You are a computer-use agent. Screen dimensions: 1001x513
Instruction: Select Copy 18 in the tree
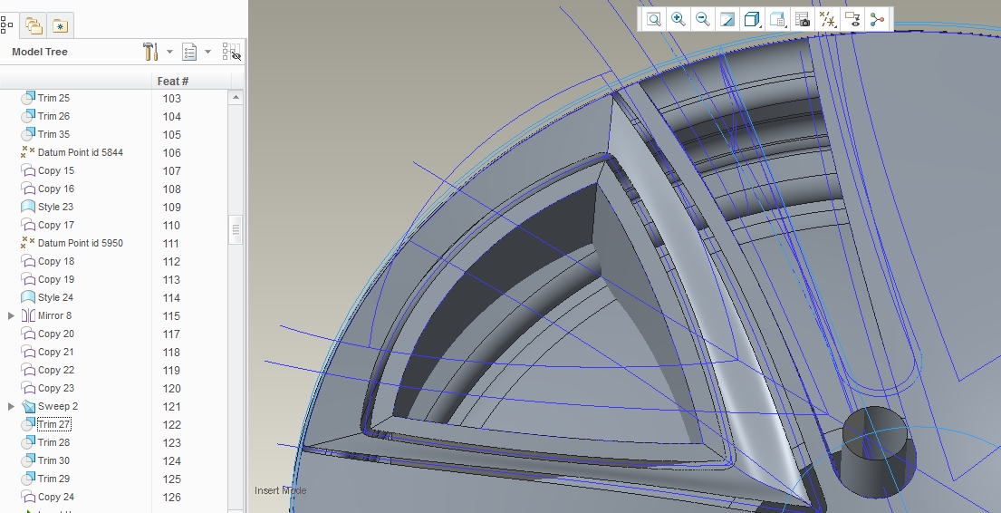tap(55, 261)
